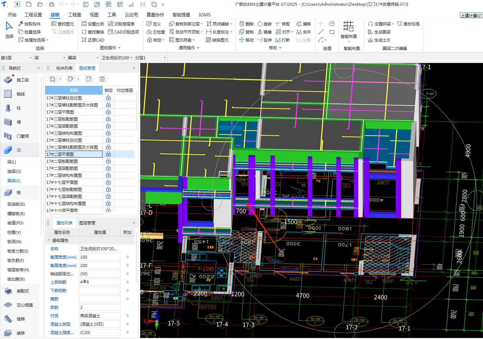Open 查找图元 tool
The image size is (483, 339).
[62, 24]
